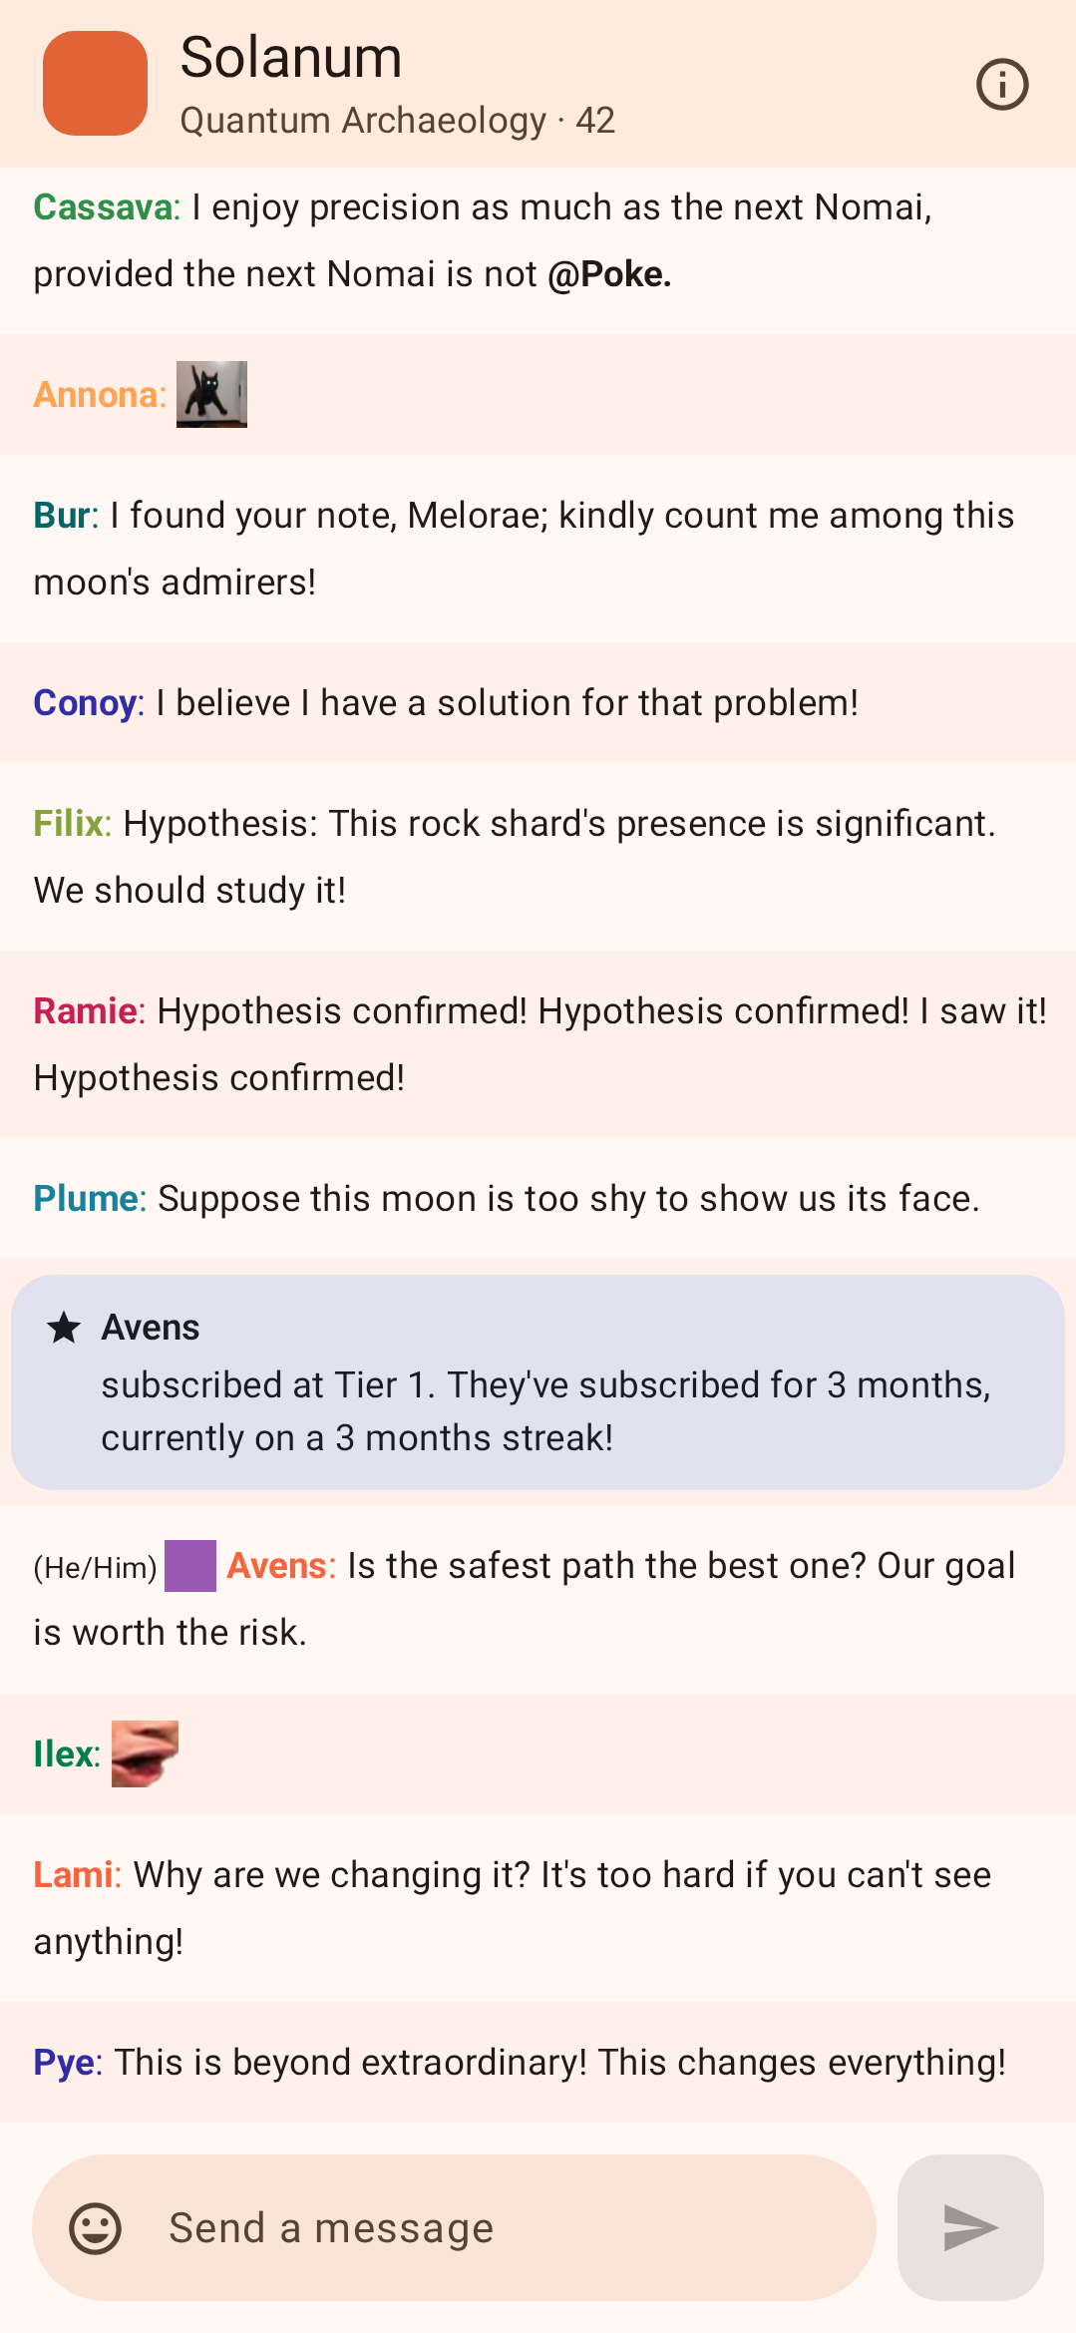This screenshot has width=1076, height=2333.
Task: Tap the @Poke mention
Action: point(609,274)
